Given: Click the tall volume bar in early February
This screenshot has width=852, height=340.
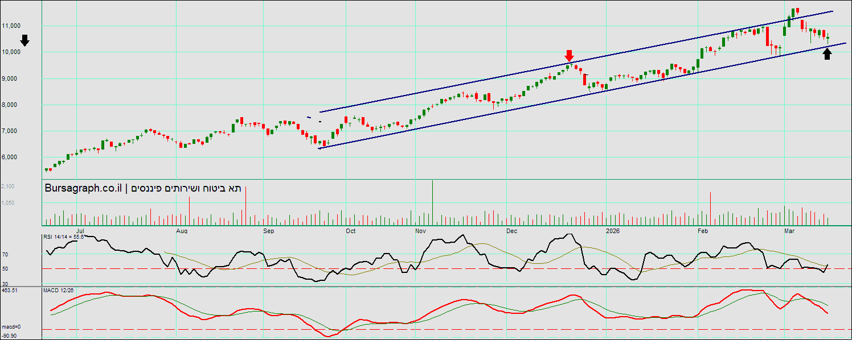Looking at the screenshot, I should click(x=710, y=209).
